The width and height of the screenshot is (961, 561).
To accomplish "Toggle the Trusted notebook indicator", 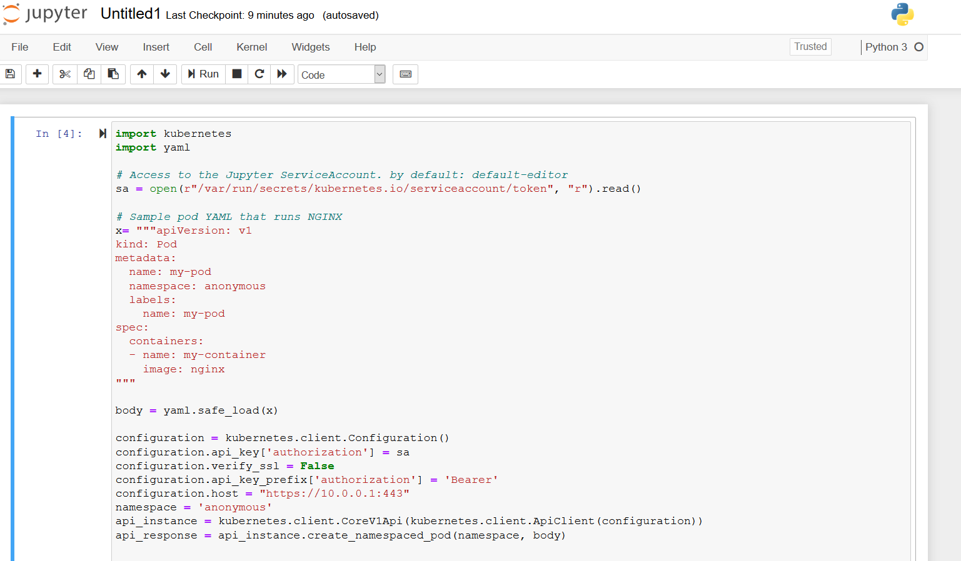I will [x=810, y=47].
